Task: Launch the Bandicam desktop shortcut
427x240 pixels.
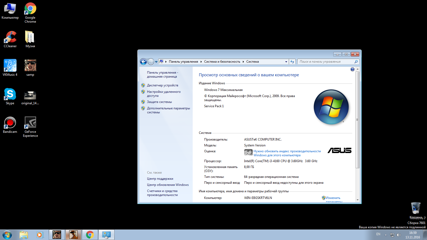Action: click(x=10, y=125)
